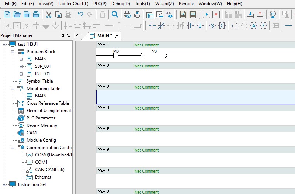Open Module Config
The image size is (295, 194).
point(41,140)
